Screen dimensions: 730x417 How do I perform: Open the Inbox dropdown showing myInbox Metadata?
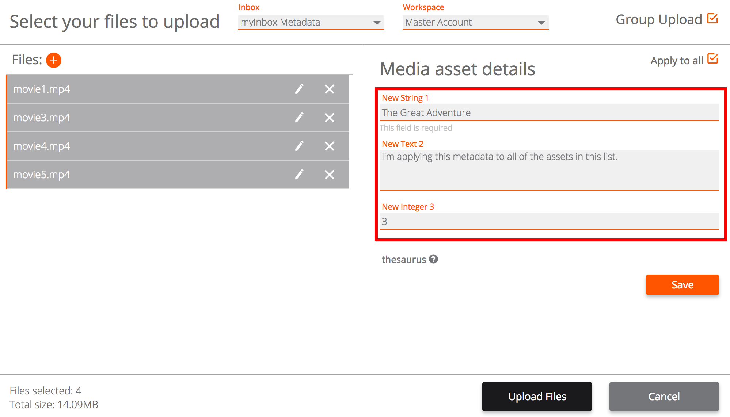click(x=311, y=23)
